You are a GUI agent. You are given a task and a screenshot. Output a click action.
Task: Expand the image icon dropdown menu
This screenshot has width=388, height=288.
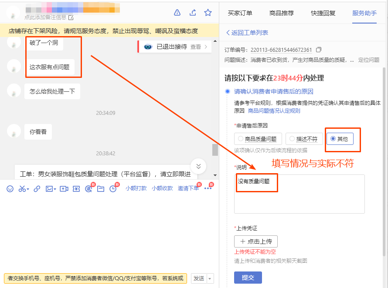point(54,188)
